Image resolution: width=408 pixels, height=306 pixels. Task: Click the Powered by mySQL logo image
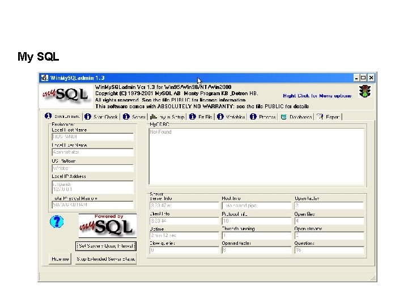[108, 226]
